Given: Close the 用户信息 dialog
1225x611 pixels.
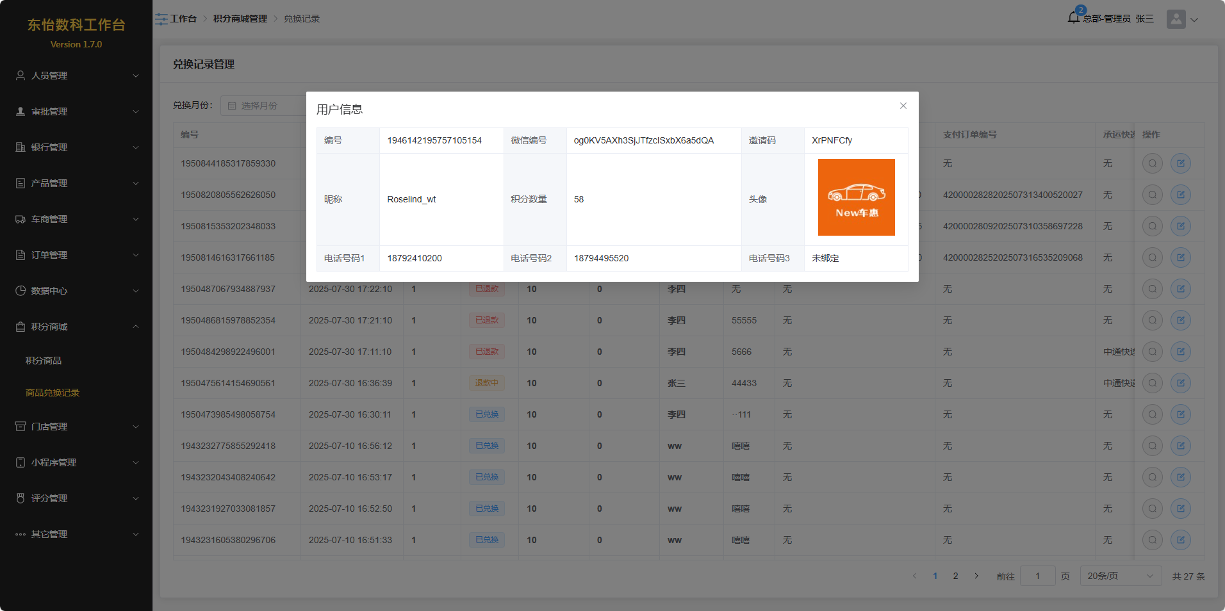Looking at the screenshot, I should (x=903, y=106).
